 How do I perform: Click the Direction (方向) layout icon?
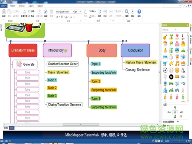click(x=85, y=12)
